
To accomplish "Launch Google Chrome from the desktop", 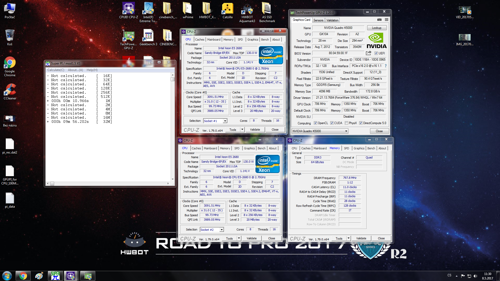I will tap(10, 66).
